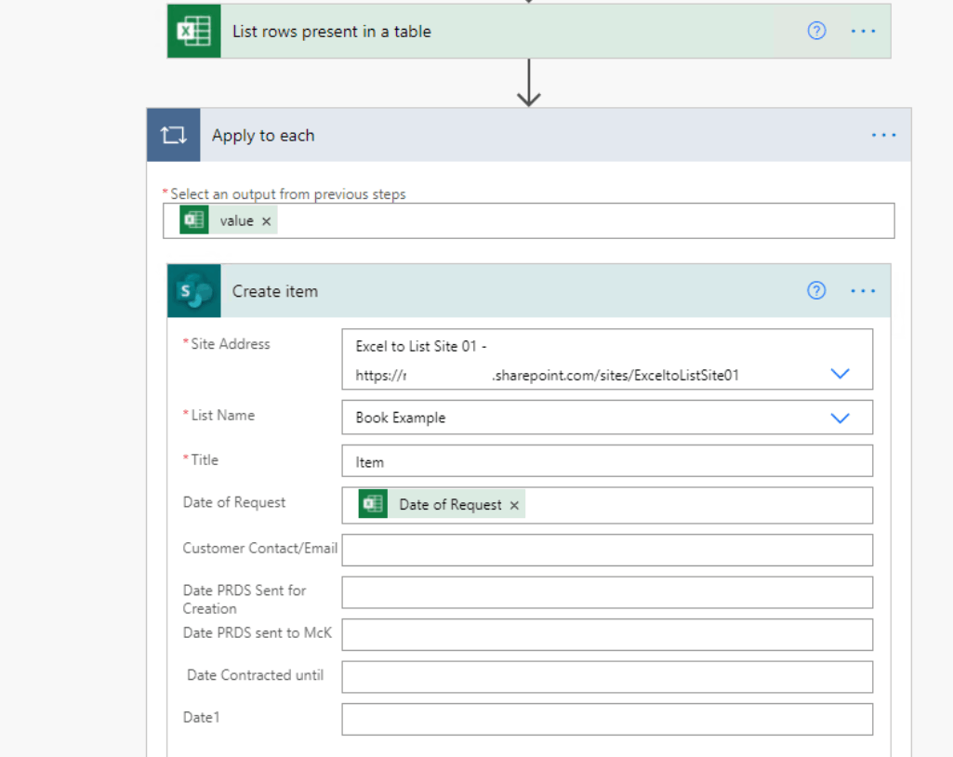This screenshot has width=953, height=757.
Task: Expand the Site Address dropdown
Action: 840,374
